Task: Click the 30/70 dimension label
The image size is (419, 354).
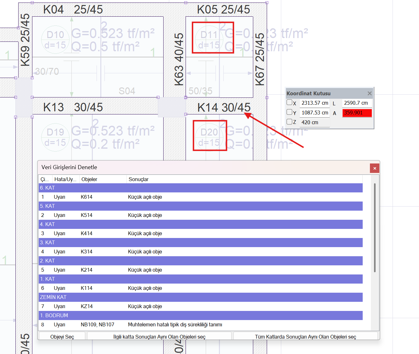Action: pyautogui.click(x=47, y=71)
